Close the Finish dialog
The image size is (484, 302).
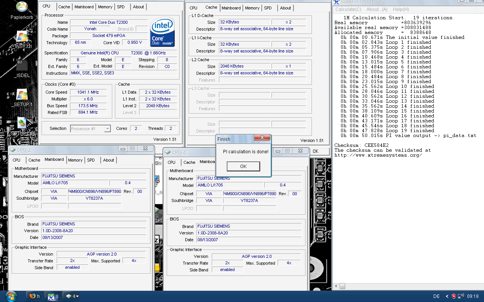pyautogui.click(x=262, y=138)
